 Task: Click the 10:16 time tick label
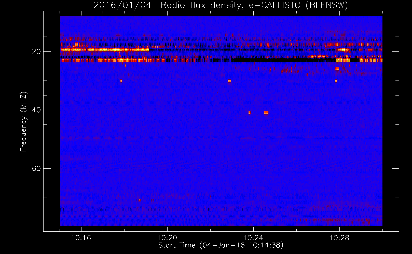[x=81, y=238]
